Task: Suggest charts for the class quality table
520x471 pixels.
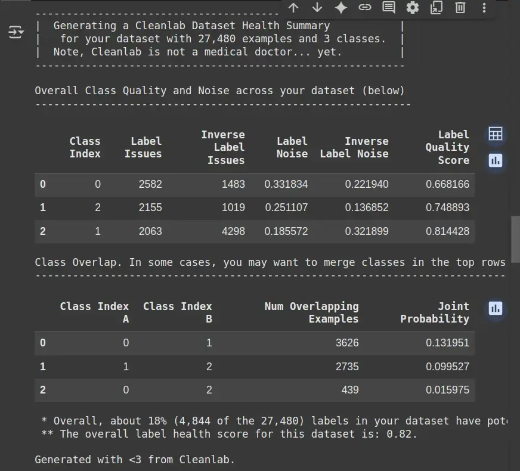Action: point(495,160)
